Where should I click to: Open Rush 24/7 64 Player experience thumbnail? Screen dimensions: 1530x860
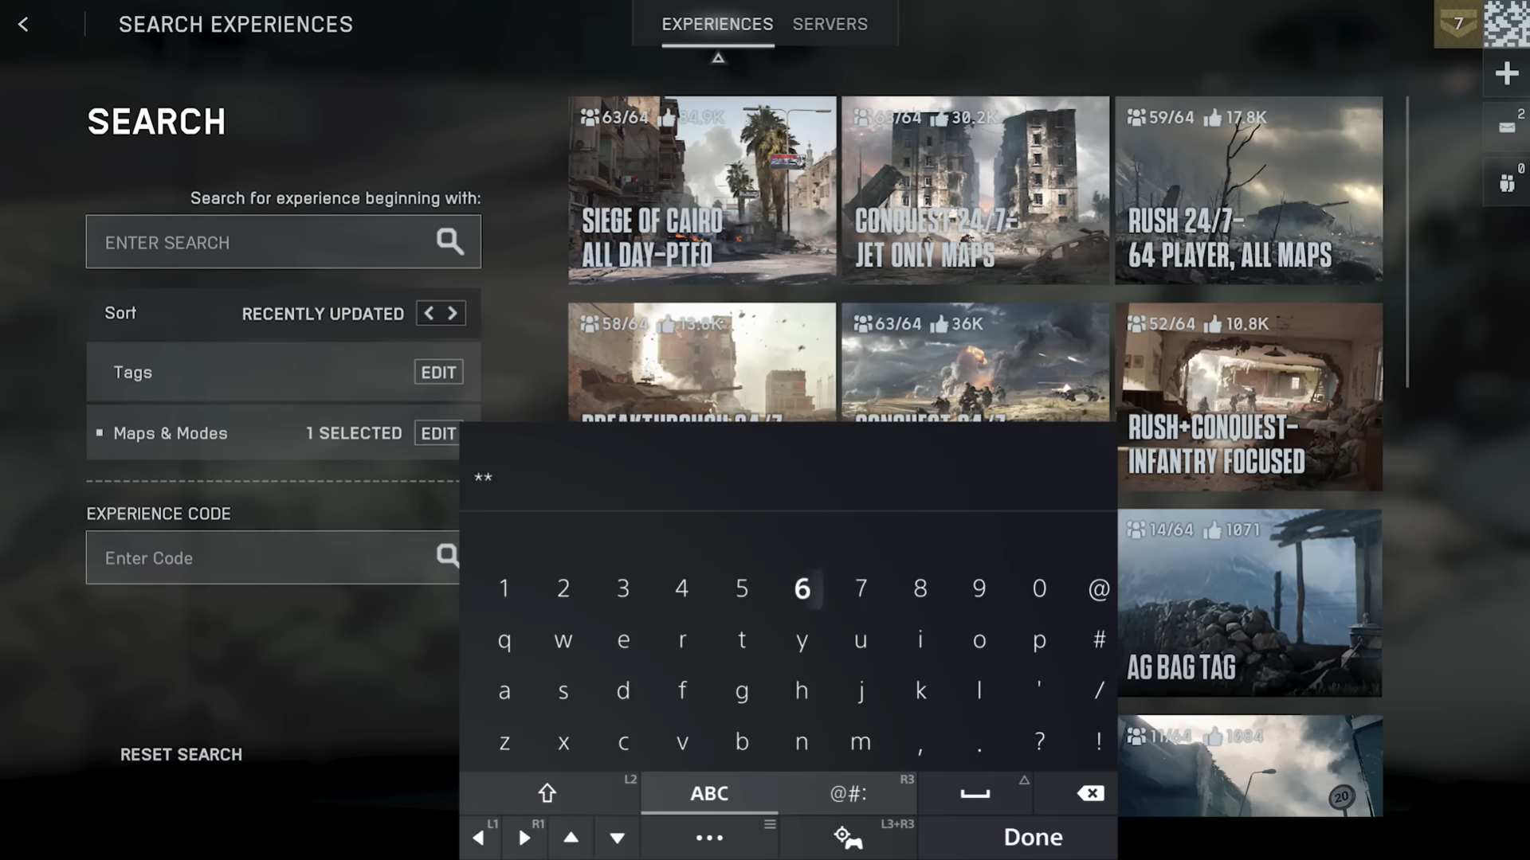[x=1248, y=190]
